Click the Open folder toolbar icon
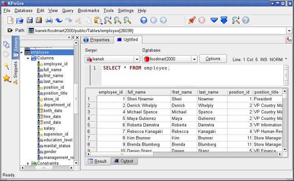Image resolution: width=294 pixels, height=181 pixels. click(x=20, y=20)
